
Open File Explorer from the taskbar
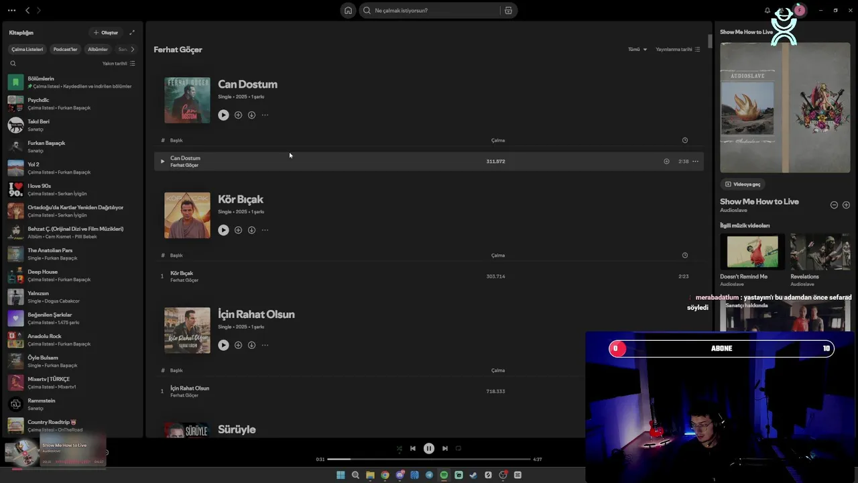point(370,475)
